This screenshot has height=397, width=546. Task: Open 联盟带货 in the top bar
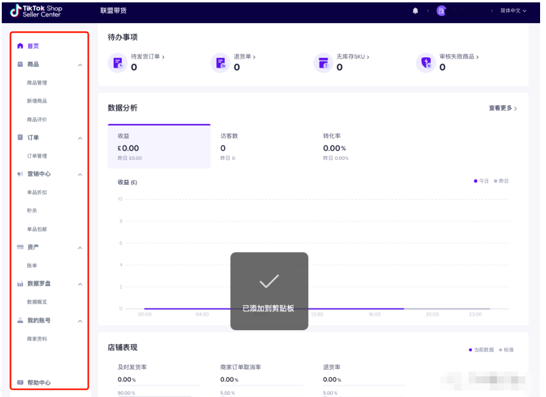coord(114,11)
